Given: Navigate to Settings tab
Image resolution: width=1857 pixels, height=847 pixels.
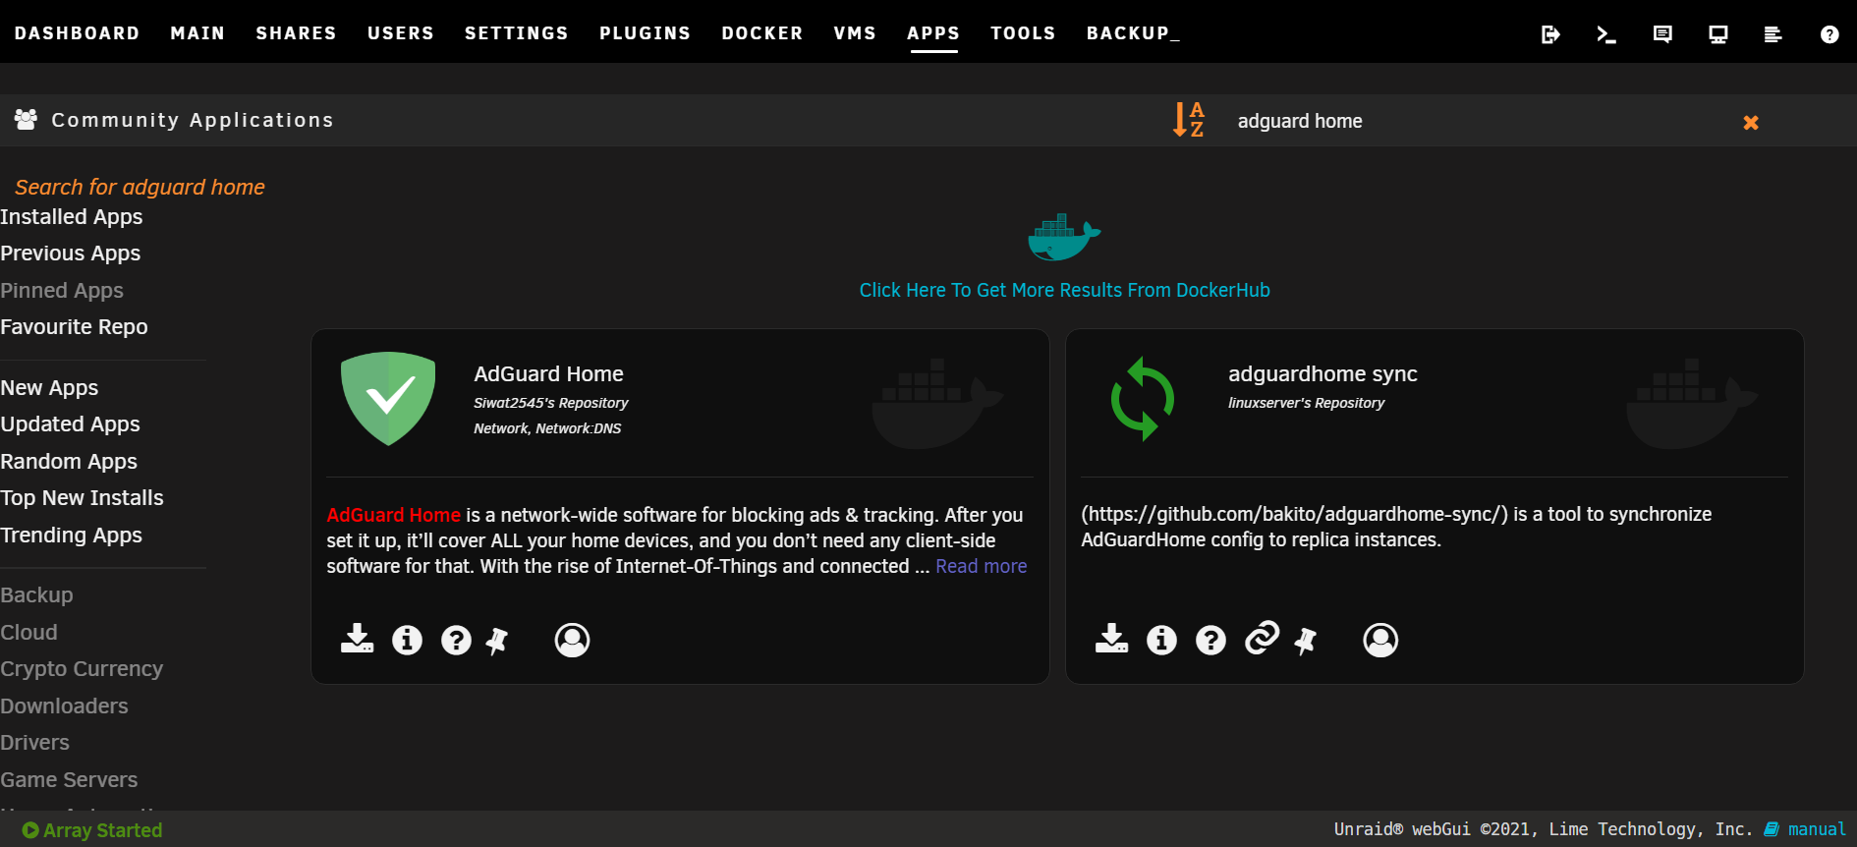Looking at the screenshot, I should tap(517, 33).
